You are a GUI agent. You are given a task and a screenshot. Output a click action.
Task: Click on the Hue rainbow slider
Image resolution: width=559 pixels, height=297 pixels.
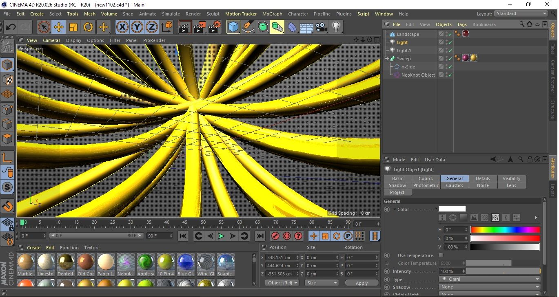click(505, 230)
